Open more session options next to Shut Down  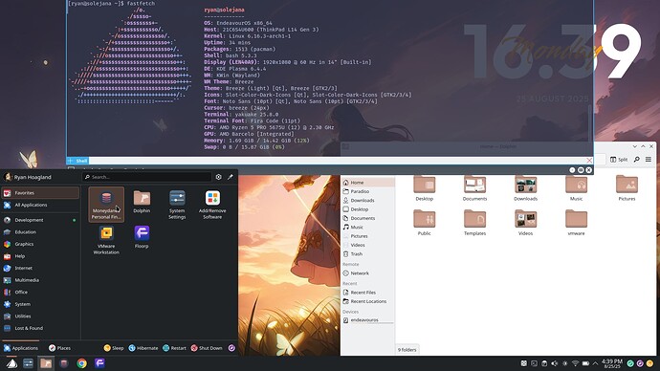click(231, 348)
